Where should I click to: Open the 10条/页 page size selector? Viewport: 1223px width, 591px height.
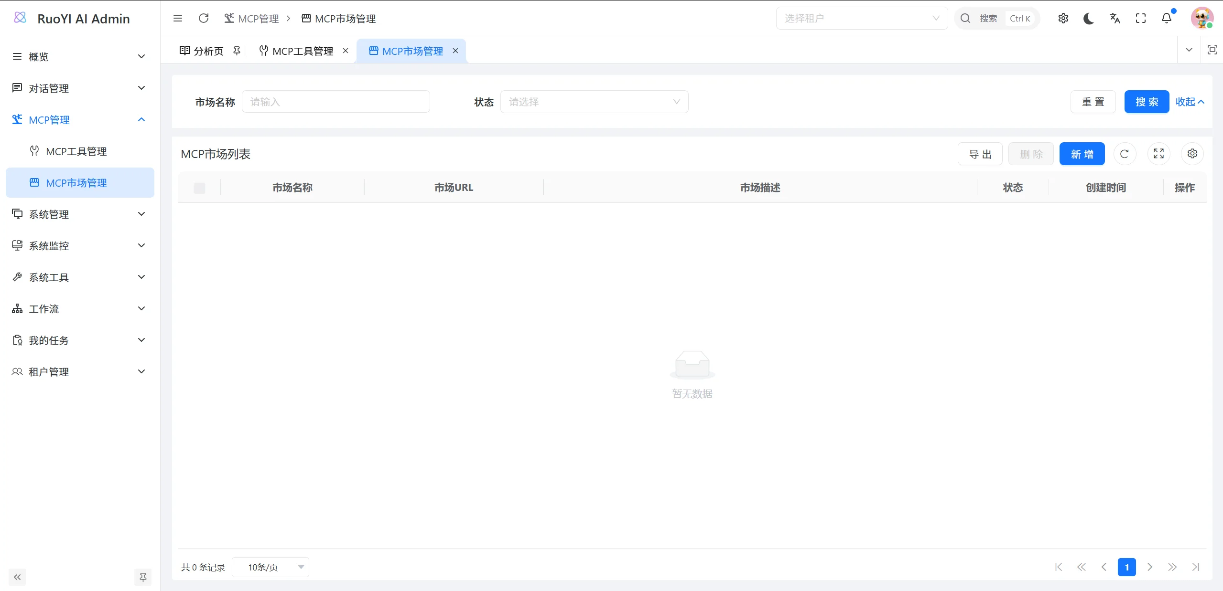tap(270, 567)
